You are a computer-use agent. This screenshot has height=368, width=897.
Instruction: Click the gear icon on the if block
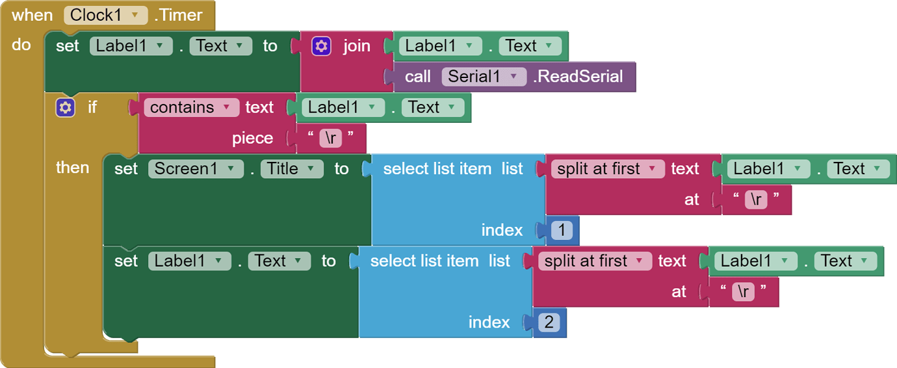[65, 107]
